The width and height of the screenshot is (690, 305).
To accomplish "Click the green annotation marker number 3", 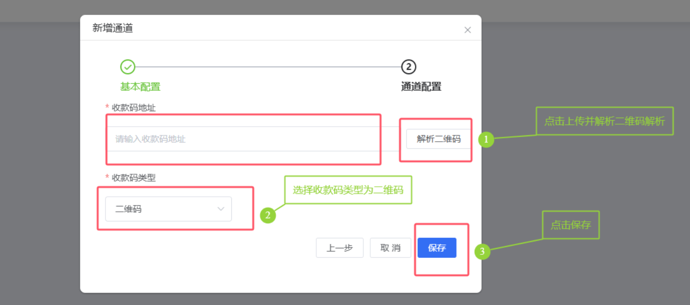I will (x=482, y=251).
